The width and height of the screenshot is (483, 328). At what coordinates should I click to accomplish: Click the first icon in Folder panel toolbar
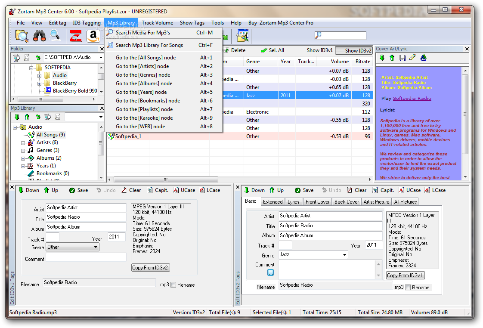[17, 58]
